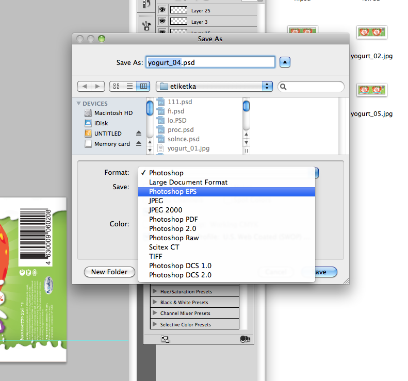Choose Photoshop PDF format

[x=226, y=220]
